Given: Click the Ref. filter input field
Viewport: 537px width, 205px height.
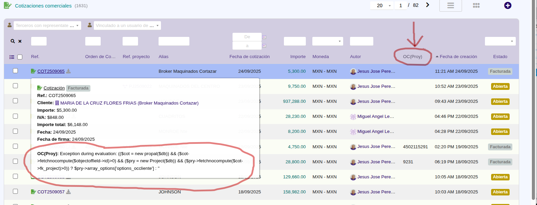Looking at the screenshot, I should tap(39, 41).
